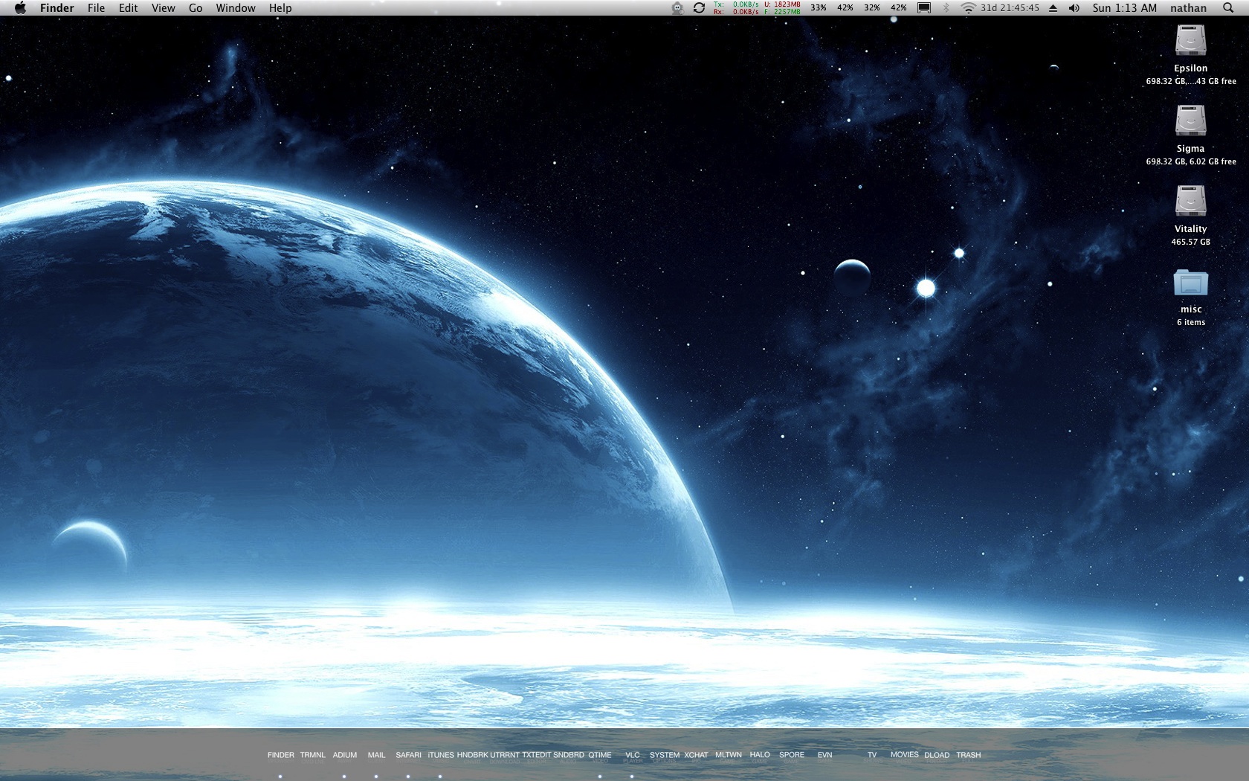
Task: Open the Help menu
Action: coord(280,8)
